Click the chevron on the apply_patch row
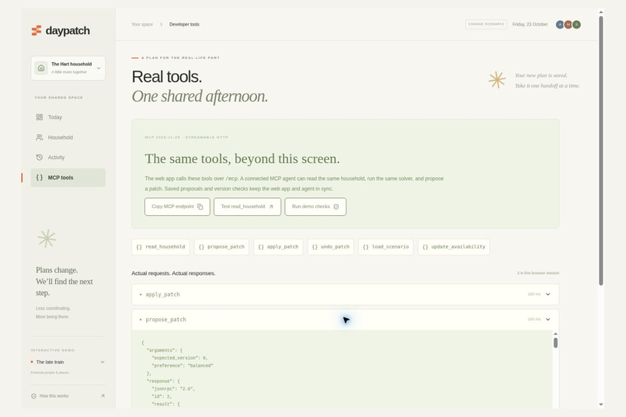The image size is (626, 417). click(x=548, y=294)
